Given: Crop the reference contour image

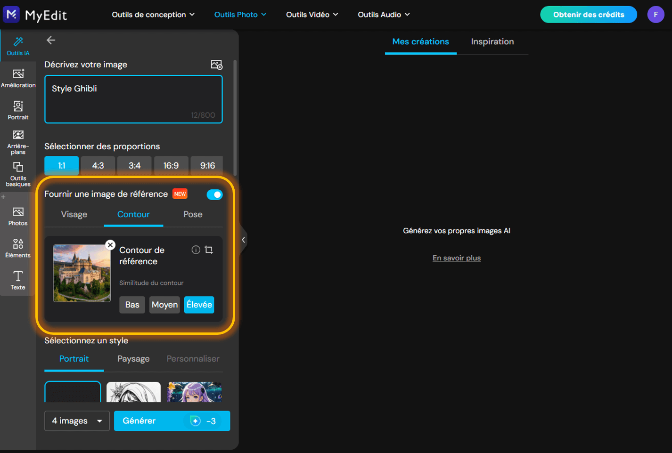Looking at the screenshot, I should (x=209, y=250).
